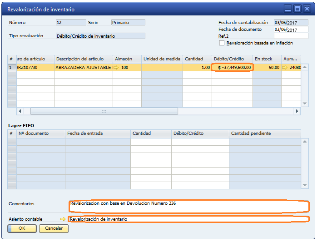Click the Descripción del artículo column header

[x=83, y=59]
